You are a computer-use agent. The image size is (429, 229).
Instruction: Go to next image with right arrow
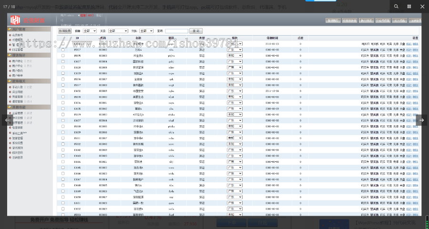tap(422, 120)
